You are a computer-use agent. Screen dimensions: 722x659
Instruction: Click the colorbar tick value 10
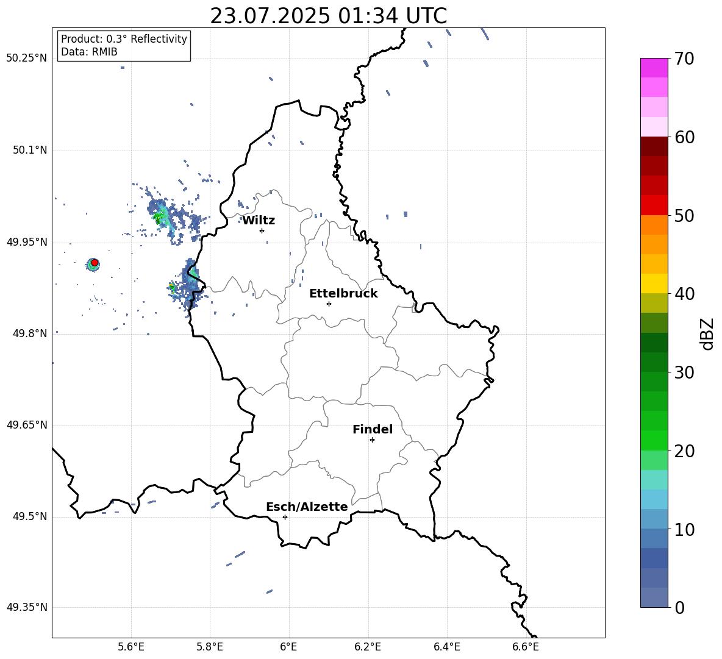(685, 530)
